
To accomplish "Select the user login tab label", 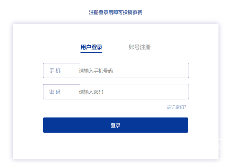I will pos(91,47).
